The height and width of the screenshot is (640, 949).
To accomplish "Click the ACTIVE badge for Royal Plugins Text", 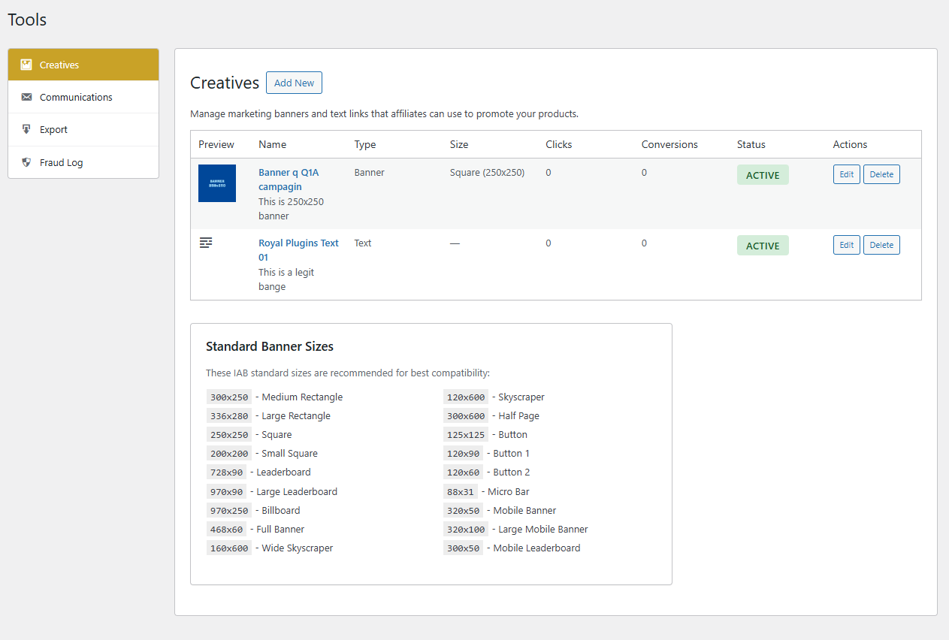I will point(763,246).
